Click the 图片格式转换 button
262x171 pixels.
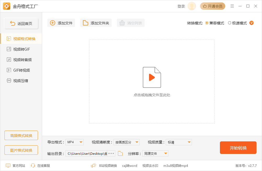(x=21, y=150)
